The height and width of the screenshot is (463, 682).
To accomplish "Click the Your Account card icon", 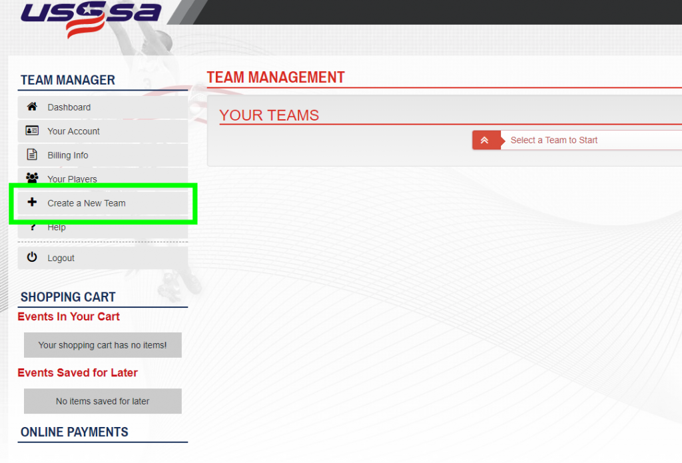I will click(32, 131).
